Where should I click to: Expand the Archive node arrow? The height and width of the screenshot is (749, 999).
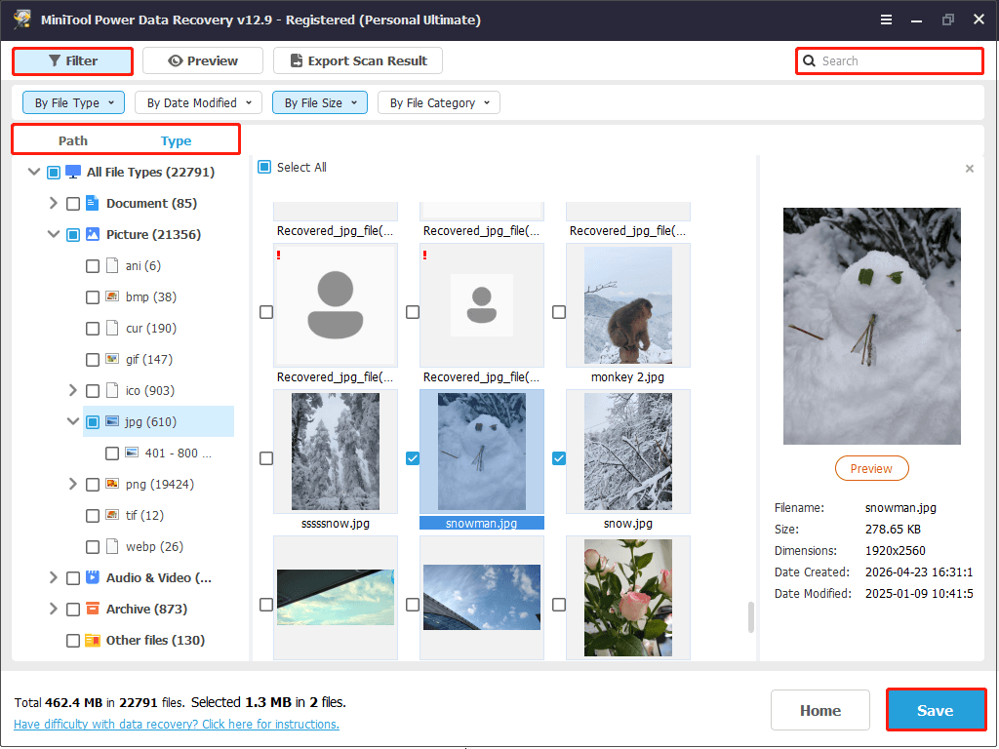pyautogui.click(x=54, y=609)
